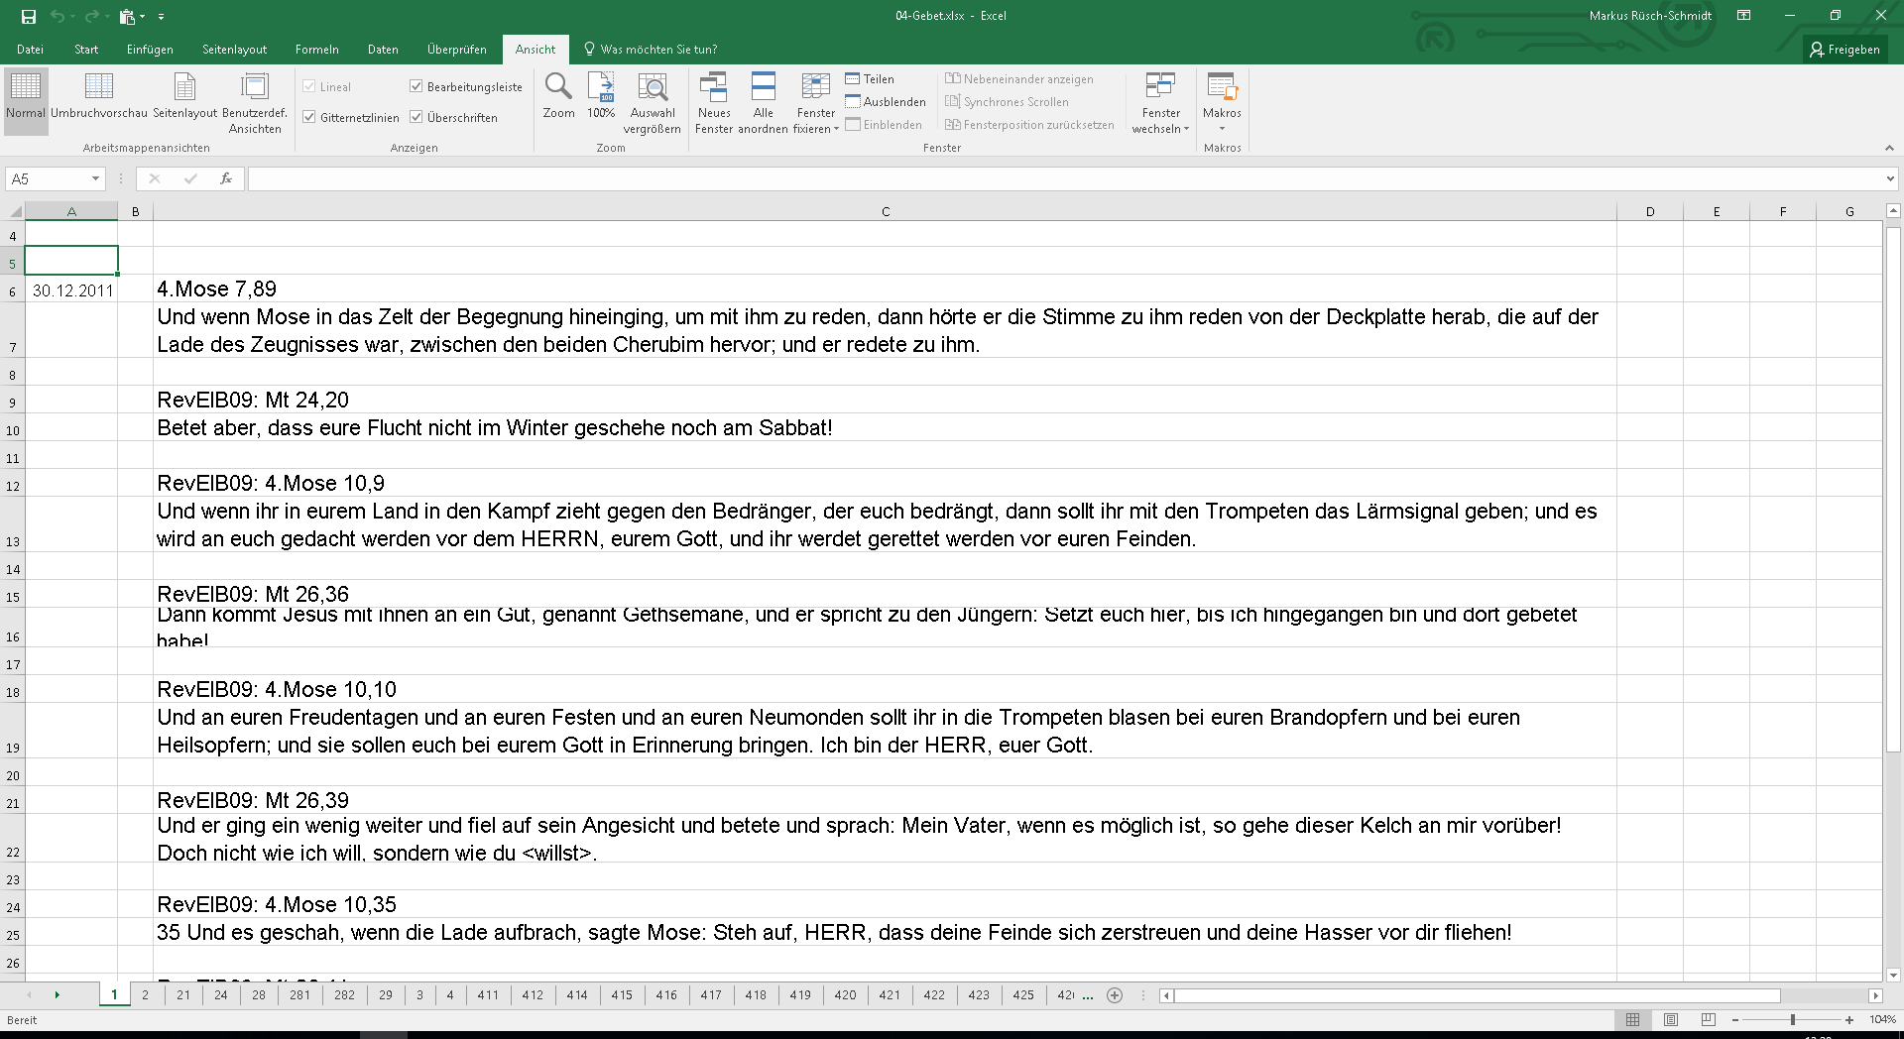Open a new window with Neues Fenster
This screenshot has height=1039, width=1904.
(x=714, y=103)
